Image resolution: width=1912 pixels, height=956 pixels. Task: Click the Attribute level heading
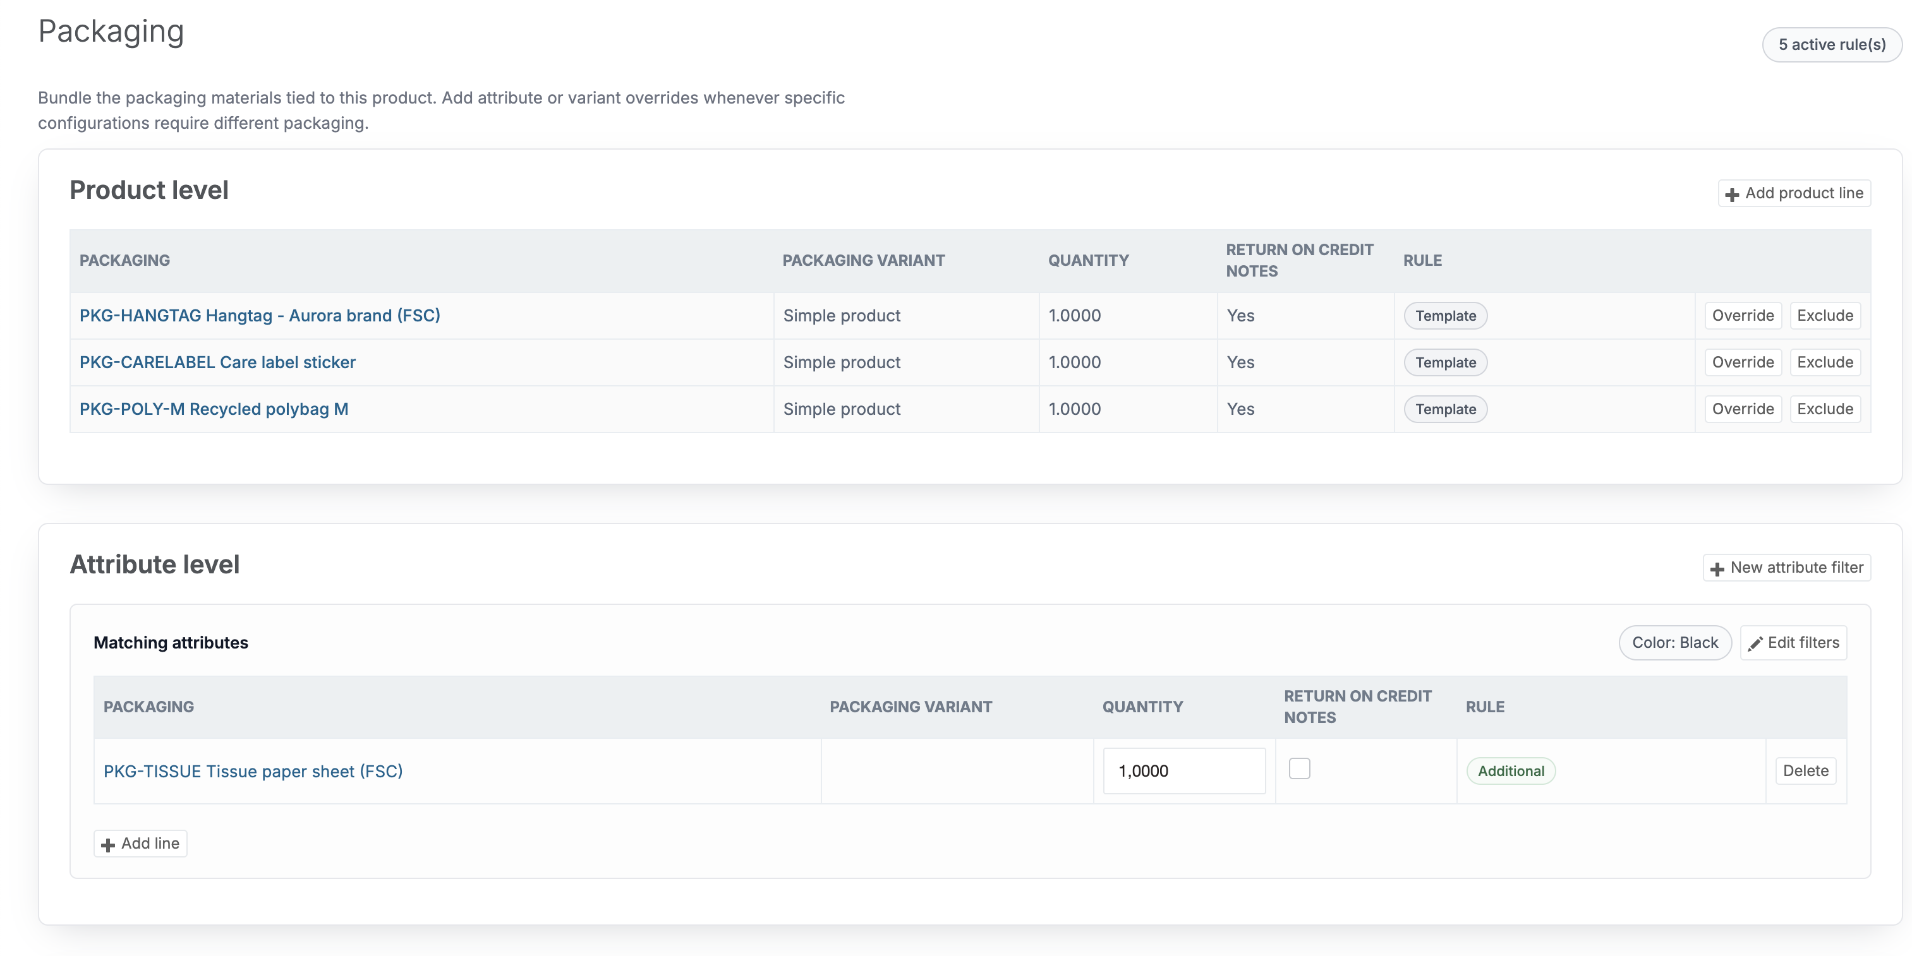click(154, 565)
